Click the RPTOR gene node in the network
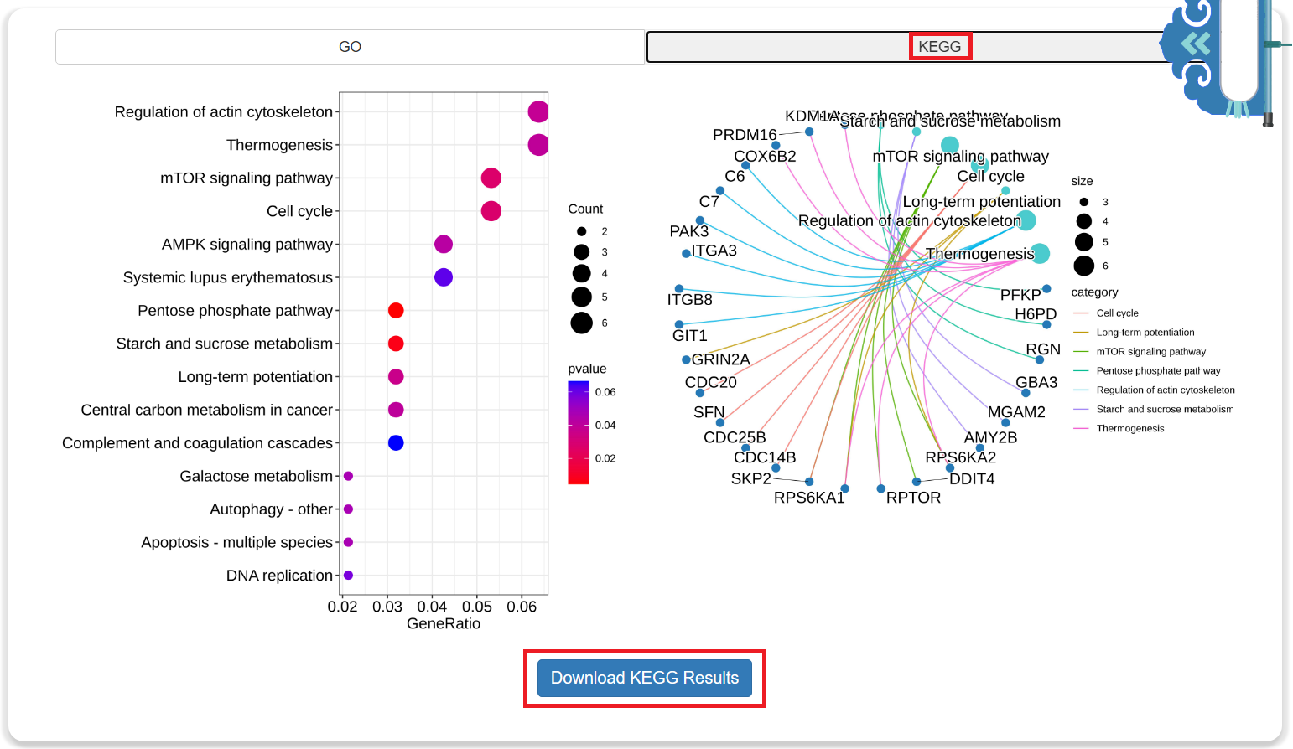Image resolution: width=1293 pixels, height=749 pixels. (x=880, y=488)
